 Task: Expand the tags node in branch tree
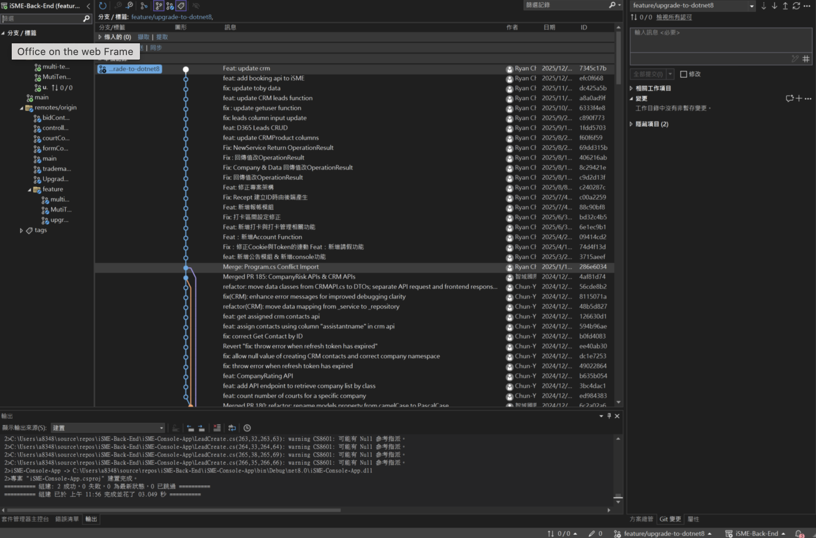(21, 230)
